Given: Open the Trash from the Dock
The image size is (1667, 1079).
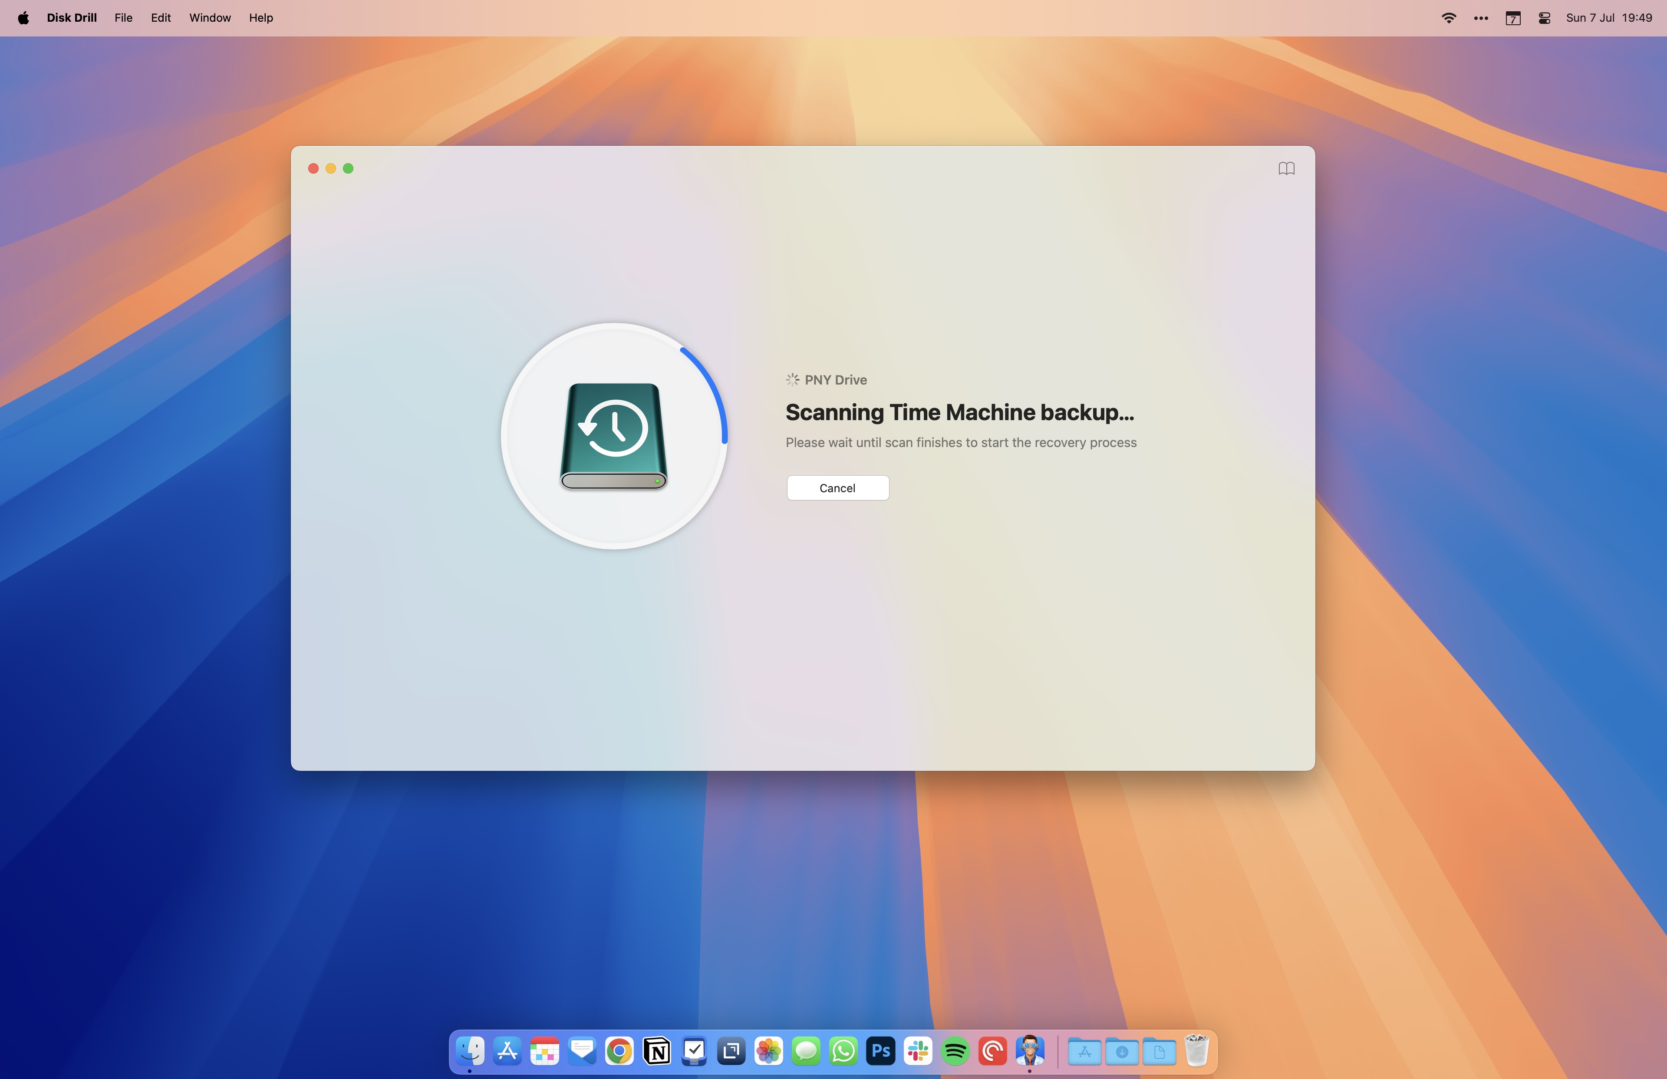Looking at the screenshot, I should [x=1197, y=1050].
